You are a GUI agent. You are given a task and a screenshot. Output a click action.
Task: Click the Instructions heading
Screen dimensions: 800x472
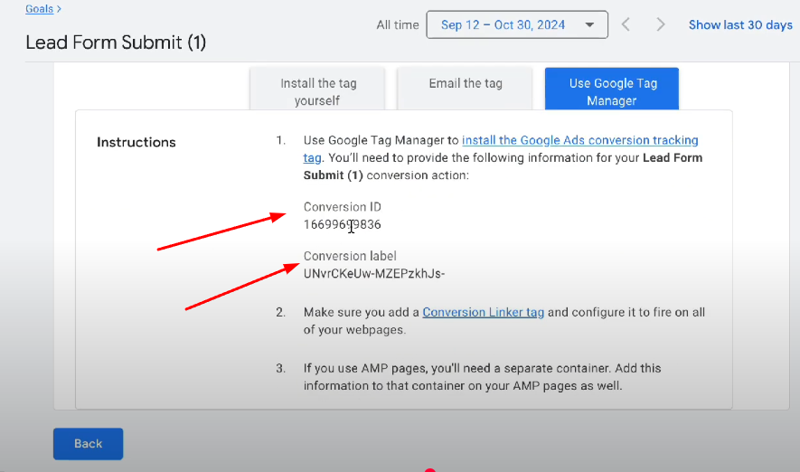pos(136,142)
